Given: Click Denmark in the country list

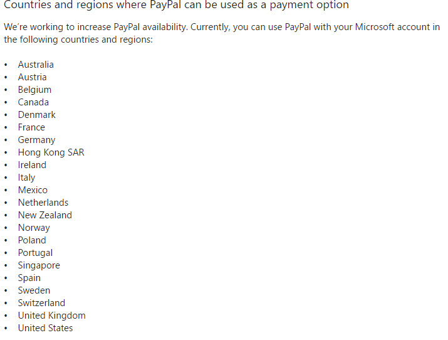Looking at the screenshot, I should (36, 115).
